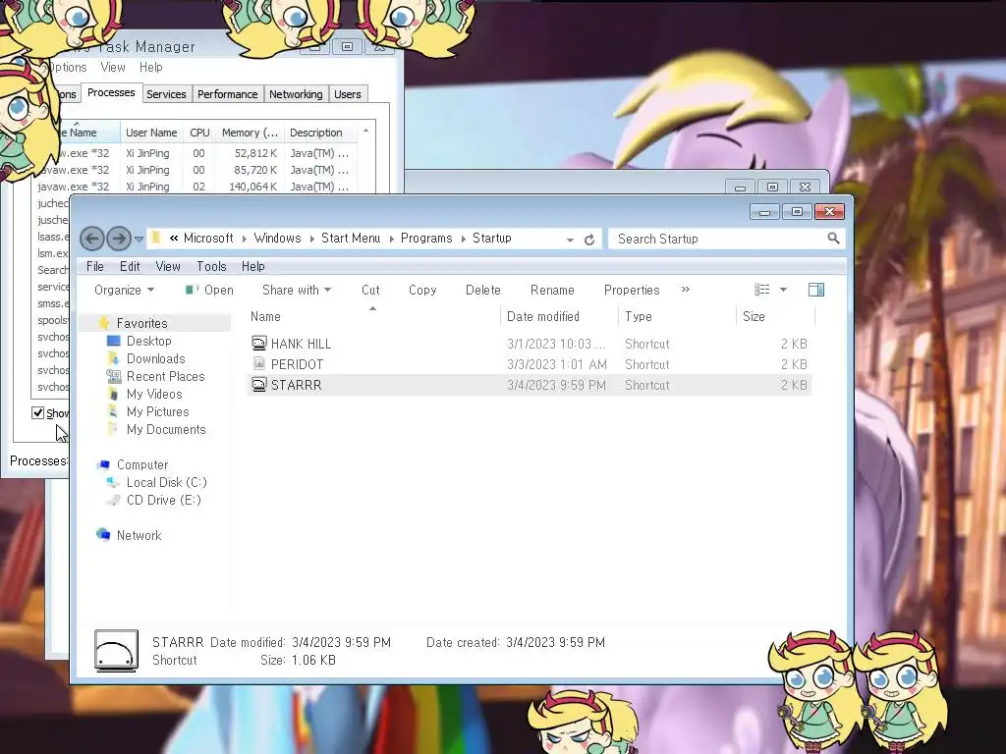Switch to Processes tab in Task Manager
1006x754 pixels.
[111, 92]
